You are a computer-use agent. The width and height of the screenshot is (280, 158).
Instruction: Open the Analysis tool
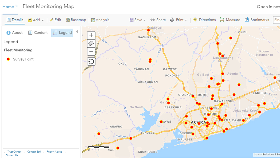point(100,20)
